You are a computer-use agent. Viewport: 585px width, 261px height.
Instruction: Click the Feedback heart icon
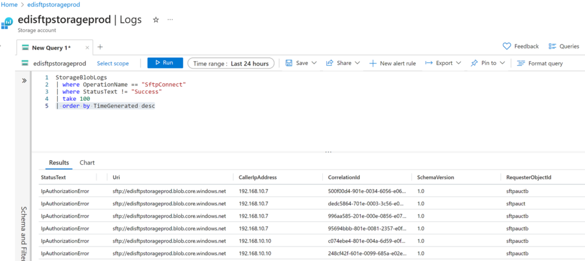pyautogui.click(x=507, y=46)
